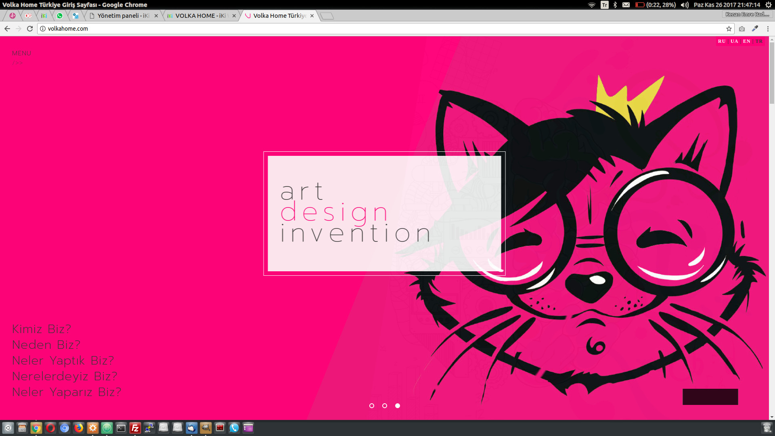
Task: Open the sound volume indicator
Action: tap(685, 5)
